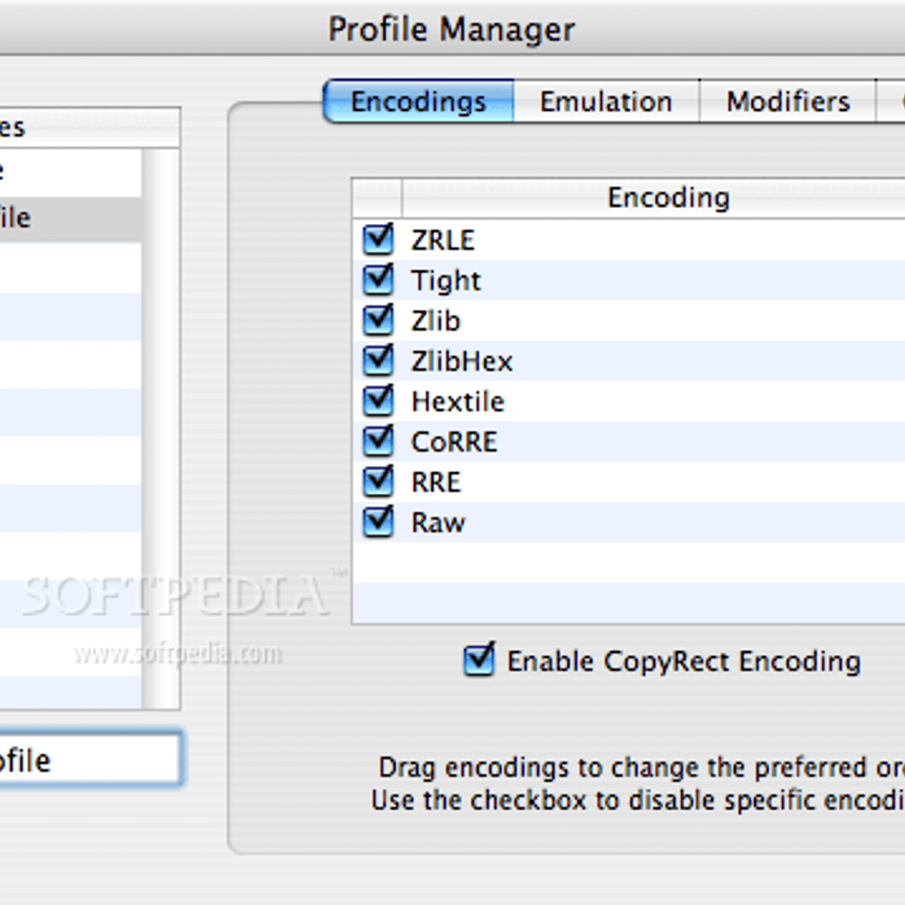Disable the Tight encoding
The width and height of the screenshot is (905, 905).
tap(378, 280)
